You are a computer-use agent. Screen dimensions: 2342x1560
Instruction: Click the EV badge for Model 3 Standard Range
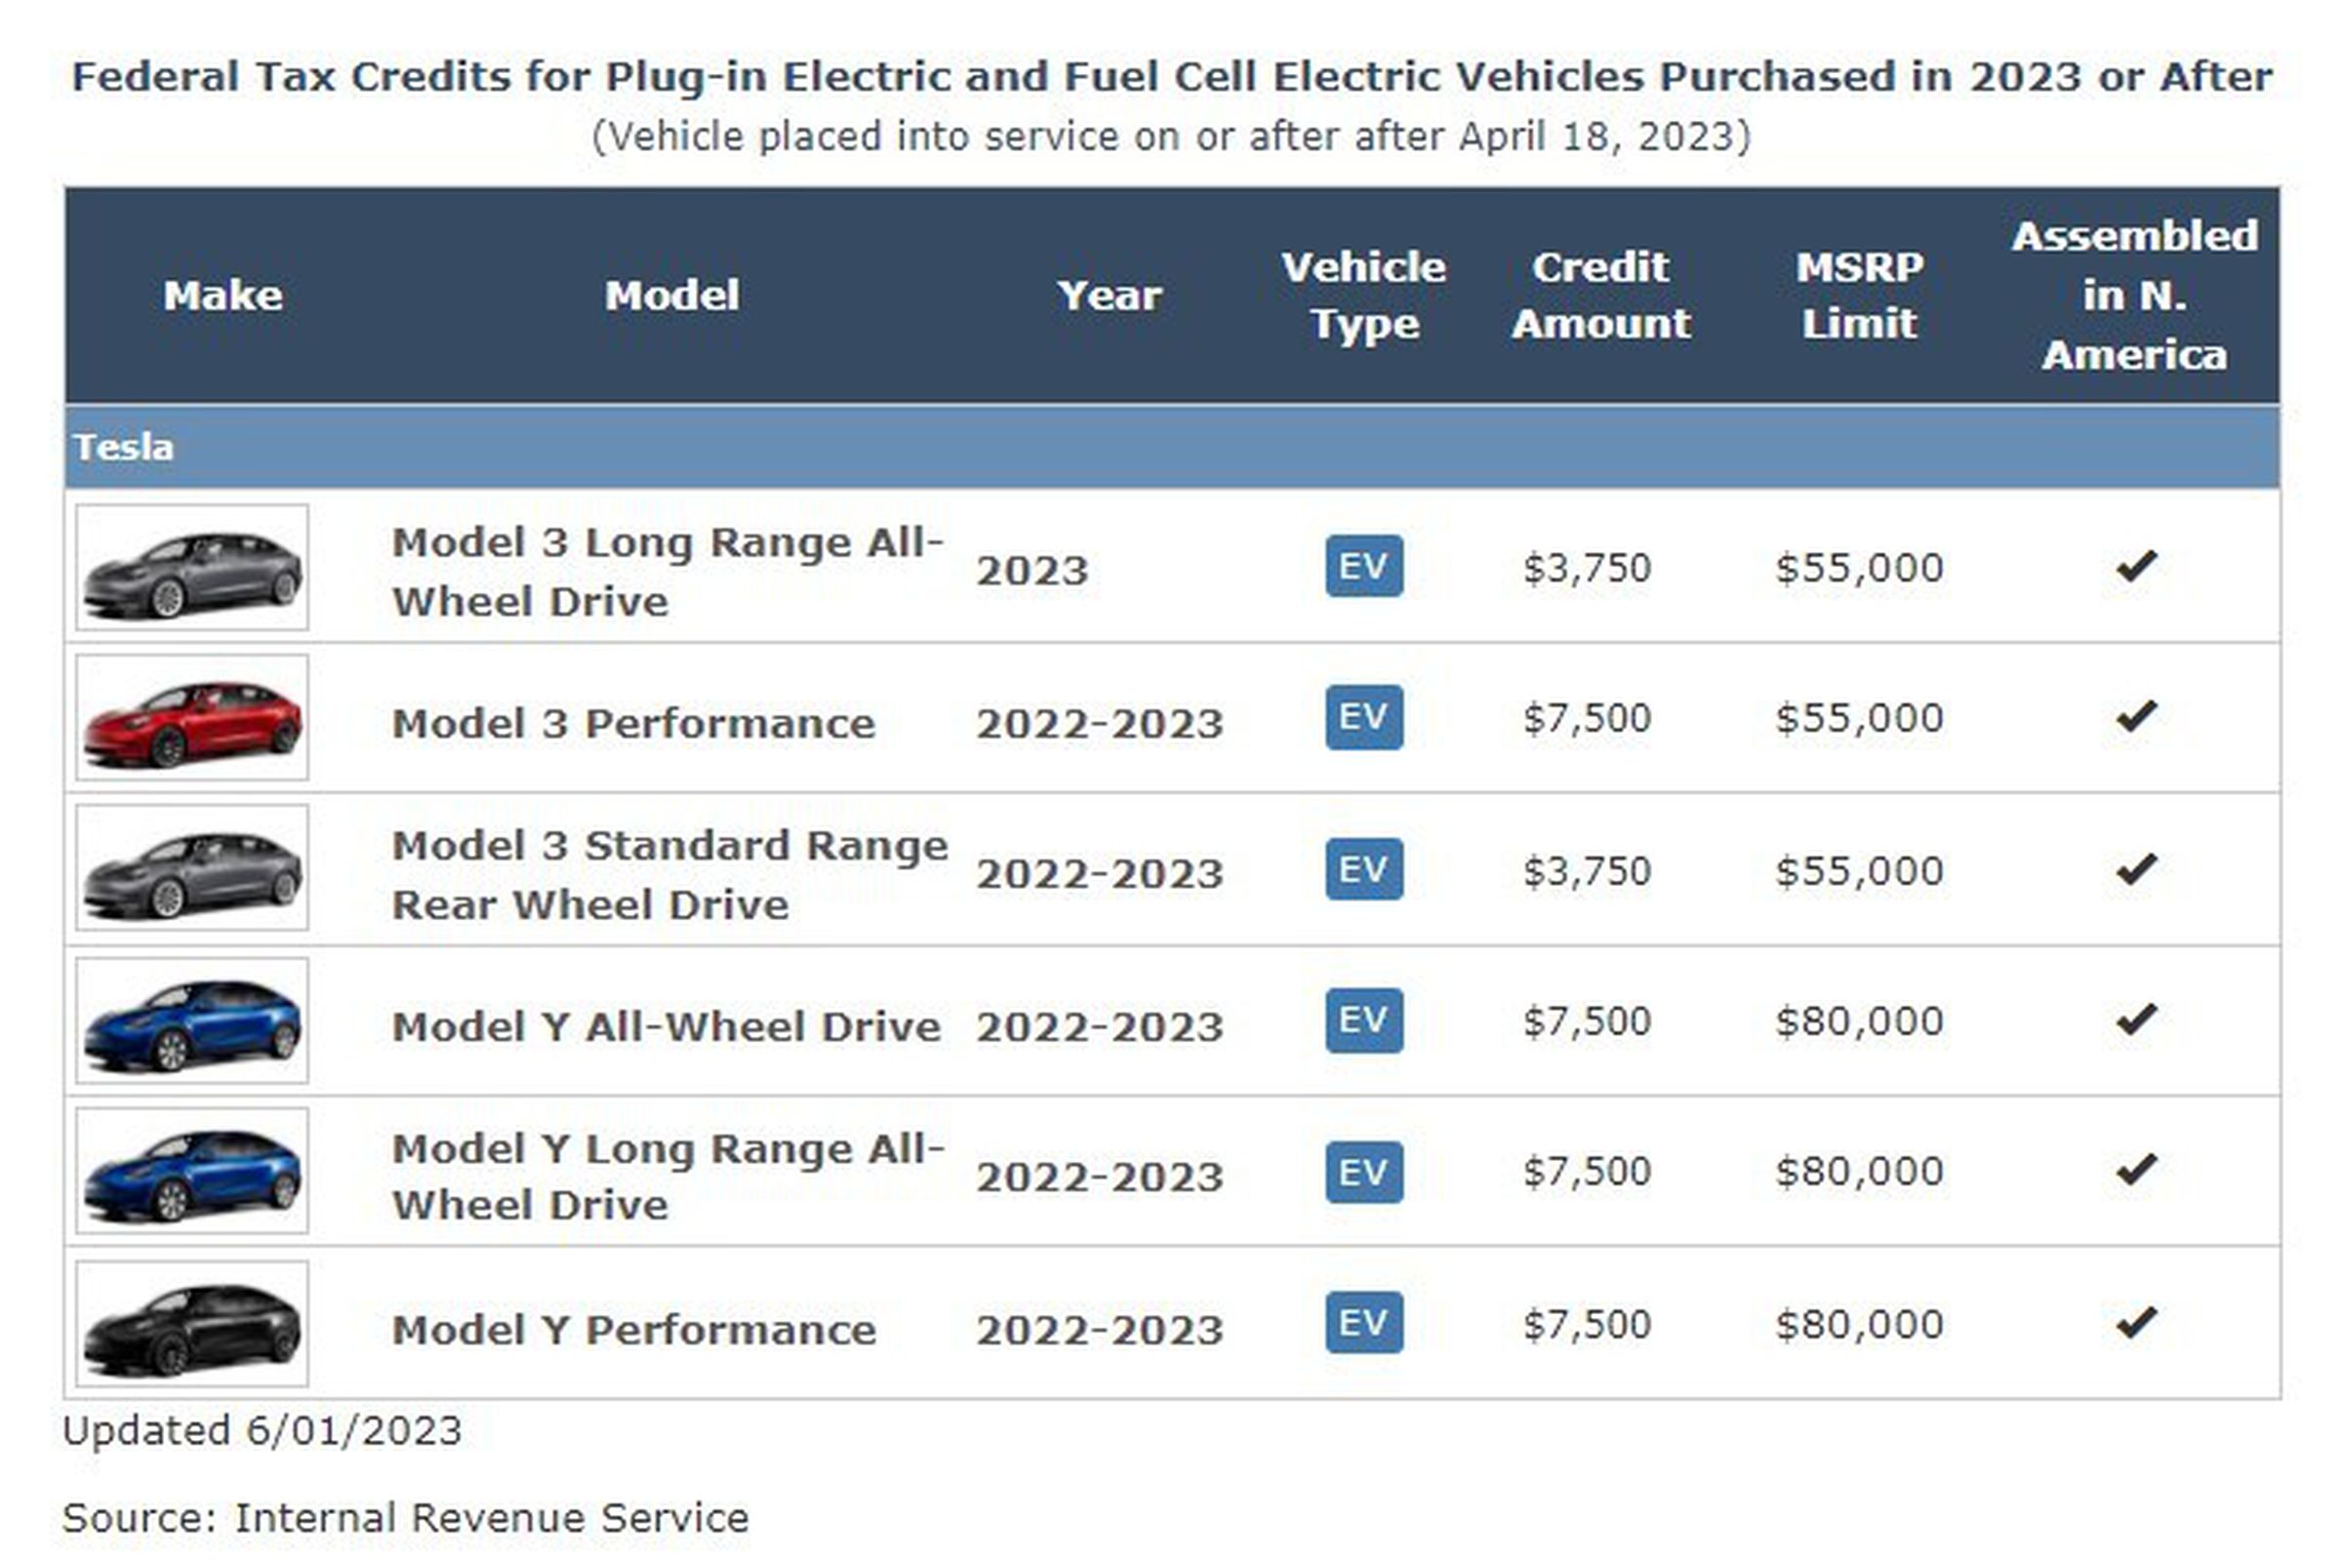click(1363, 869)
